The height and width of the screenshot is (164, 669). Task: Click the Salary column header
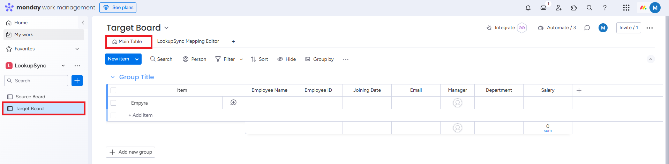coord(548,90)
